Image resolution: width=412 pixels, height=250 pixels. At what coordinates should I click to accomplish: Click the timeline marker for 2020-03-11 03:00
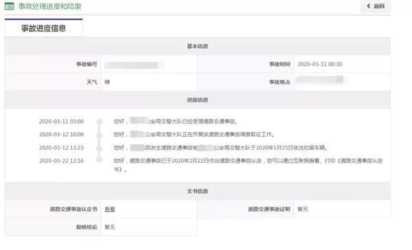pos(100,122)
